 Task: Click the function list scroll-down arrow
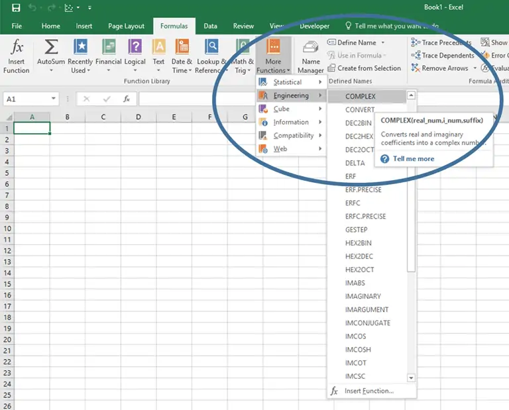tap(411, 378)
